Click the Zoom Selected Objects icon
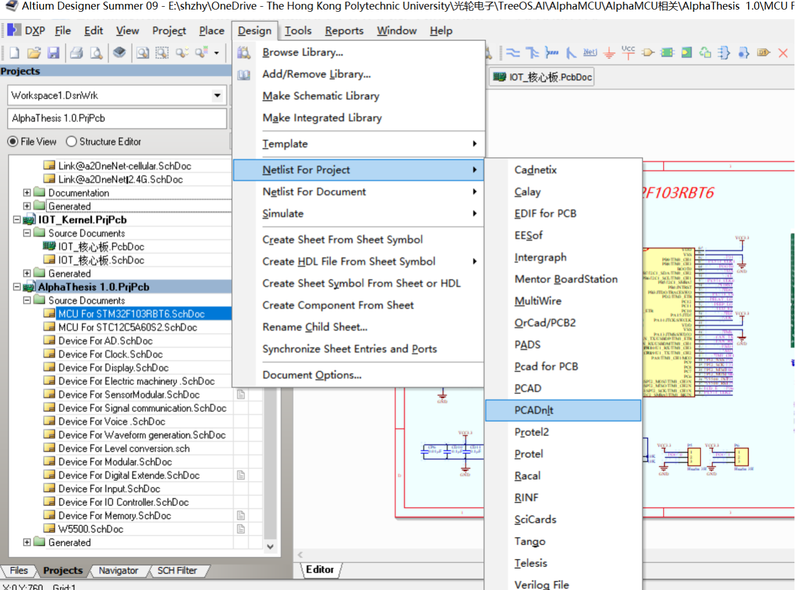Viewport: 795px width, 590px height. (182, 53)
